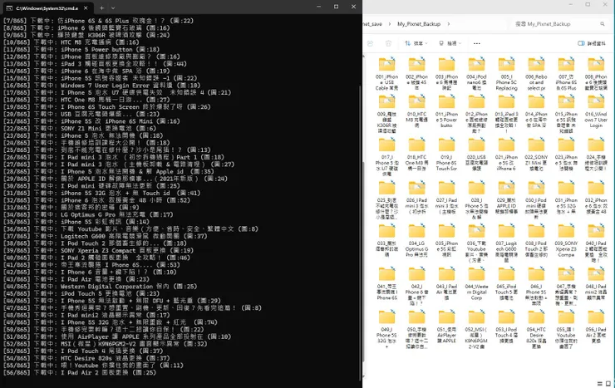
Task: Open folder 054_HTC Desire 820s
Action: 536,328
